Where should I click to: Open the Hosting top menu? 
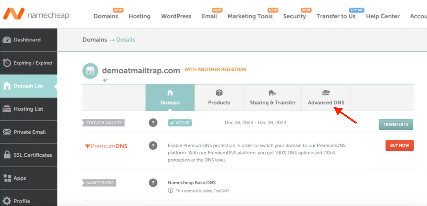click(140, 16)
